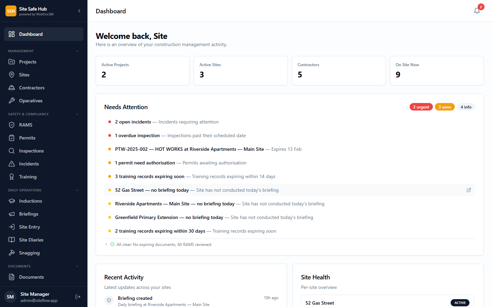Click the shield icon beside Briefing created

109,300
